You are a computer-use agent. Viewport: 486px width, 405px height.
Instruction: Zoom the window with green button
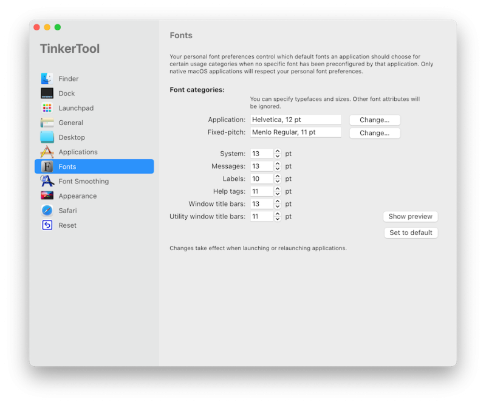tap(58, 27)
